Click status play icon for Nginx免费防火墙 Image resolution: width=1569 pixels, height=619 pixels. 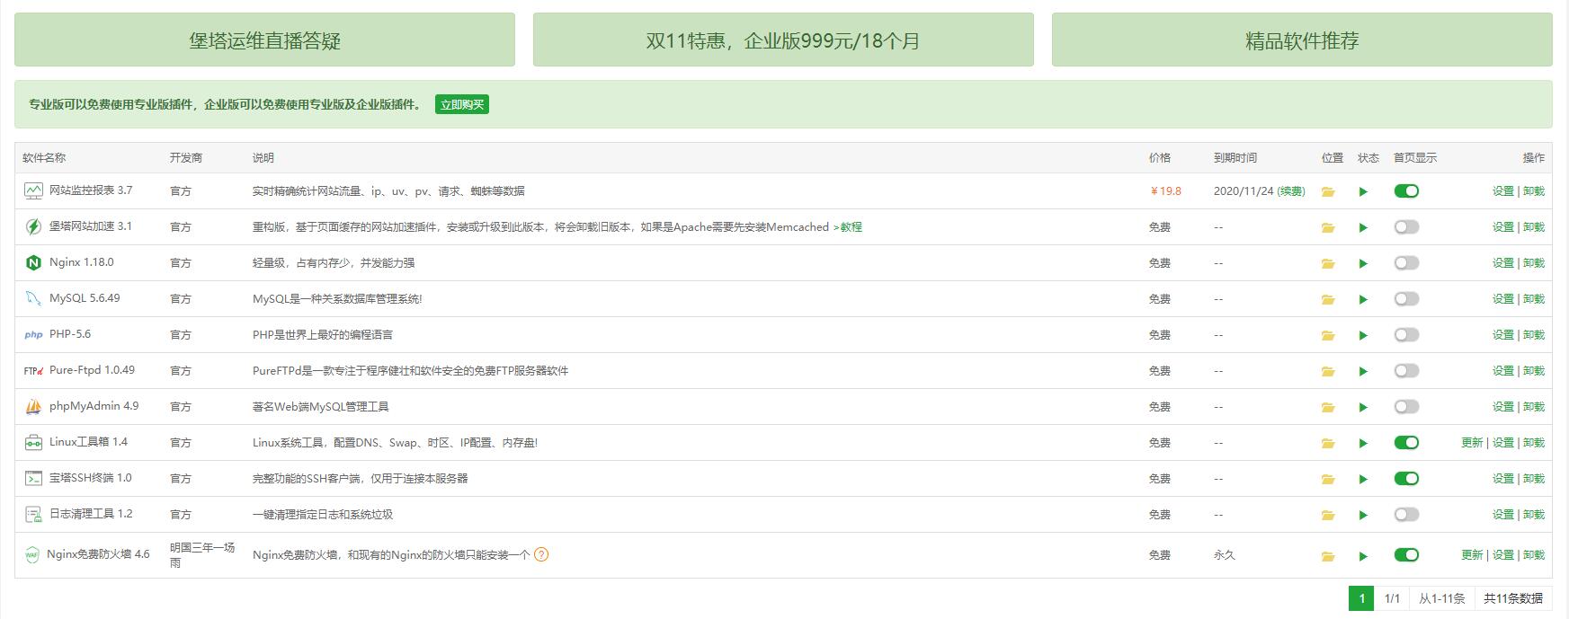pyautogui.click(x=1363, y=556)
